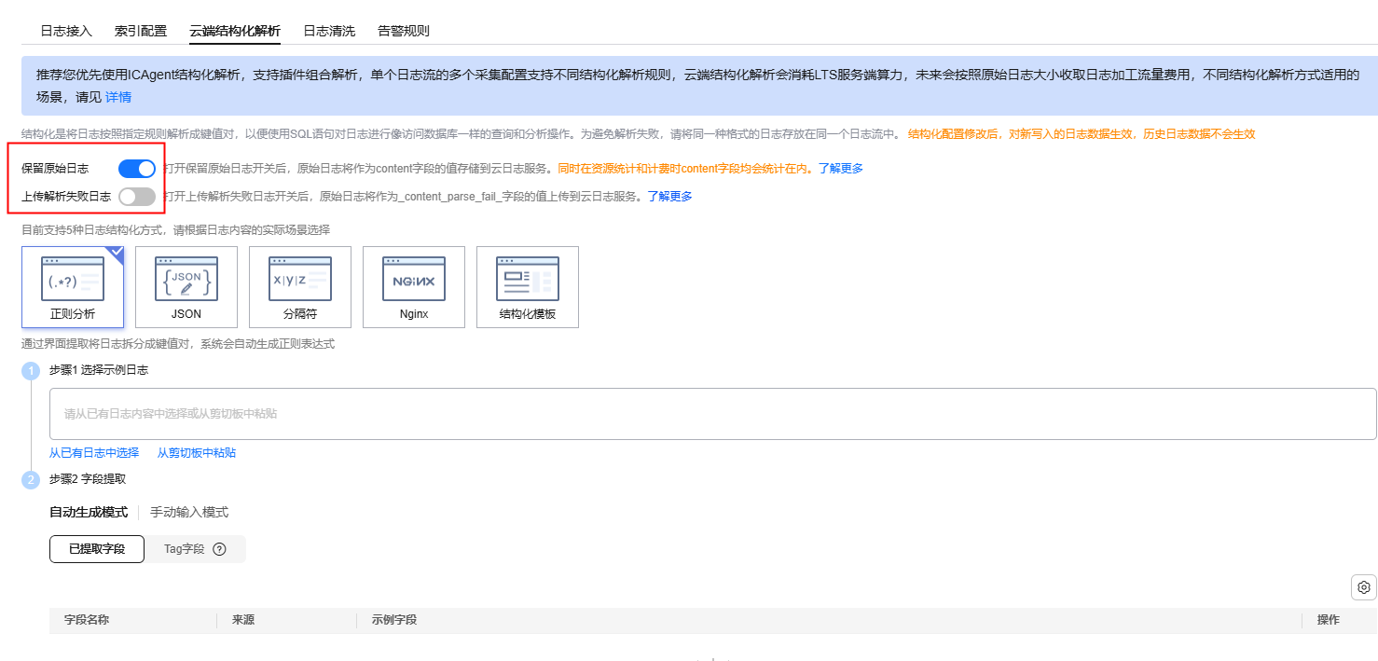Click the 从剪切板中粘贴 link
Screen dimensions: 1378x661
(197, 452)
